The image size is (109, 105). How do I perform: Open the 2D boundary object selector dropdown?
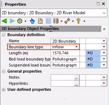point(104,13)
